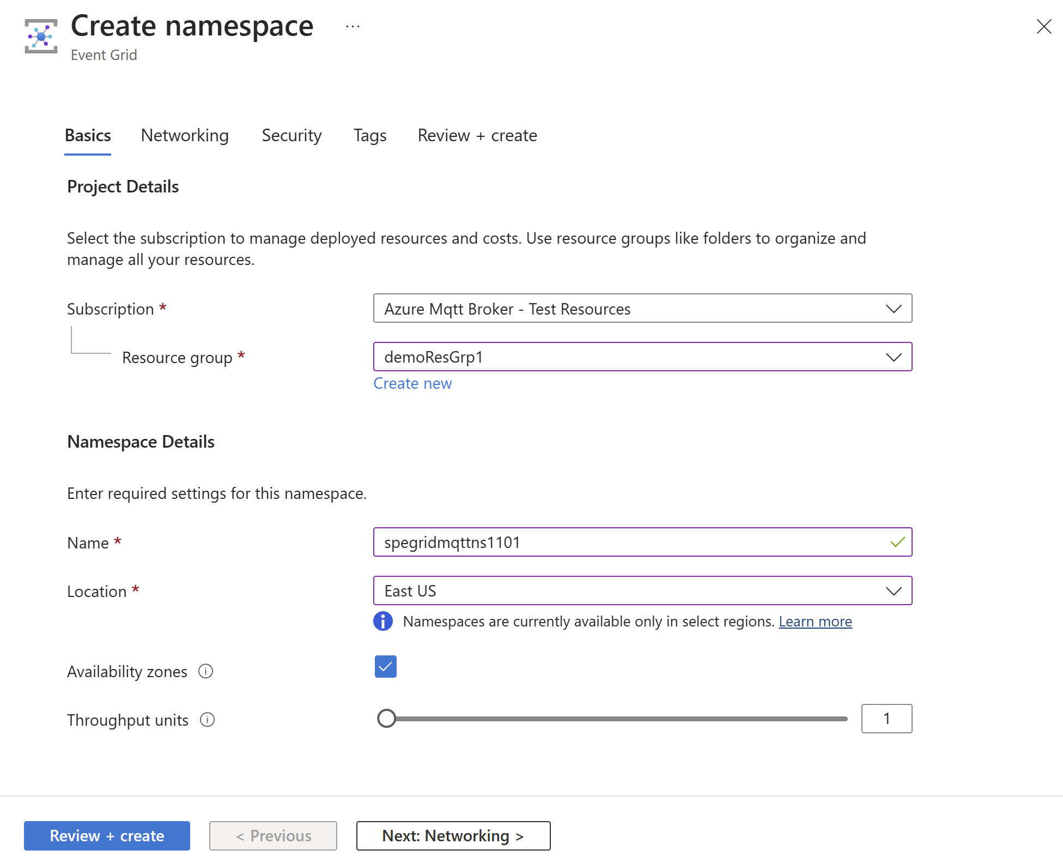Click the namespace Name input field
Image resolution: width=1063 pixels, height=862 pixels.
642,541
